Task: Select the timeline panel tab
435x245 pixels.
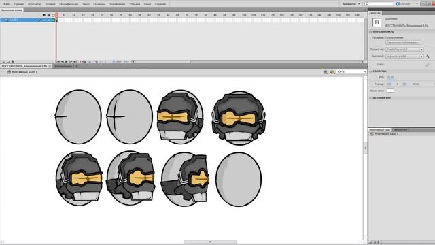Action: point(12,10)
